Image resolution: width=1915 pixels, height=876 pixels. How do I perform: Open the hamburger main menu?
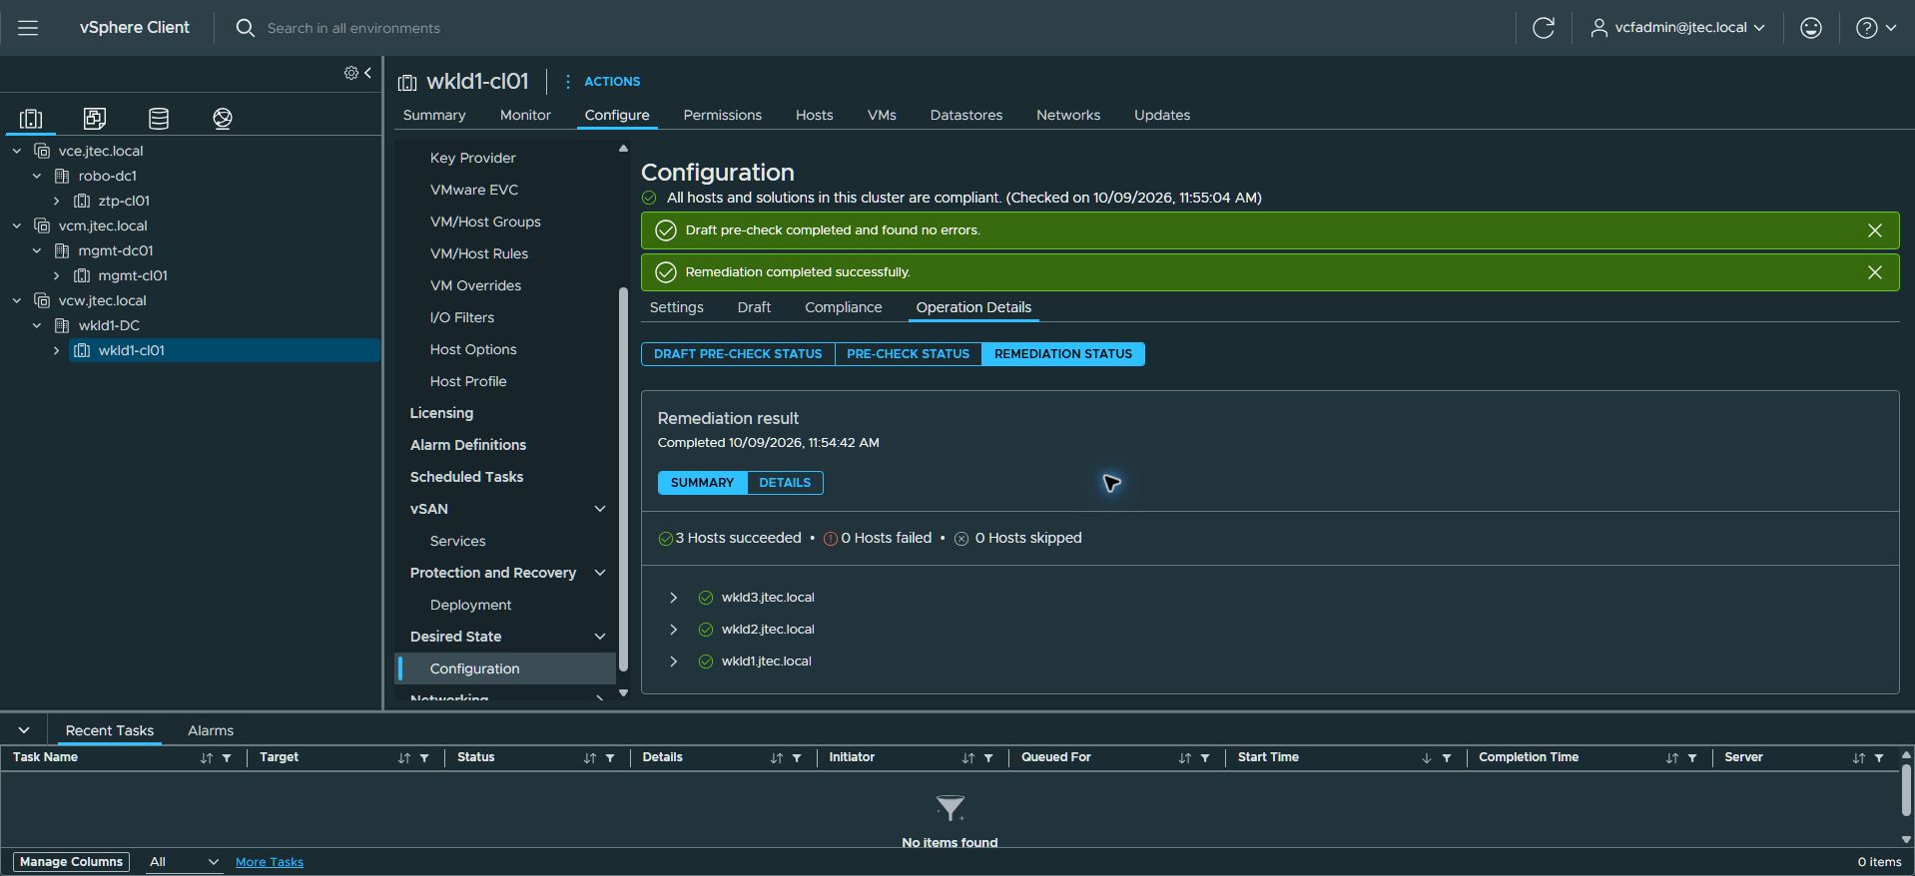coord(28,28)
